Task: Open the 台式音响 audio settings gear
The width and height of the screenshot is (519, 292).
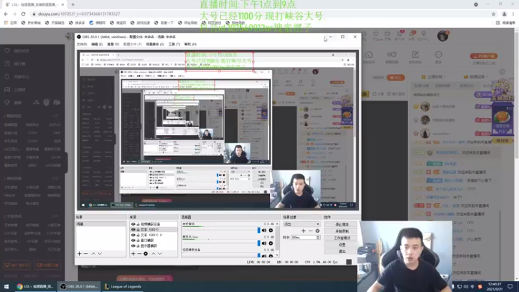Action: (271, 230)
